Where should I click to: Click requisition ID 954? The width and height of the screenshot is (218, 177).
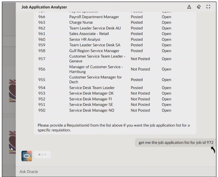point(42,88)
